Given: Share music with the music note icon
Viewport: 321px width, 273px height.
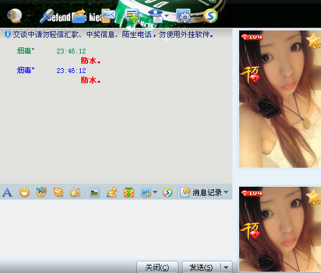Looking at the screenshot, I should click(112, 192).
